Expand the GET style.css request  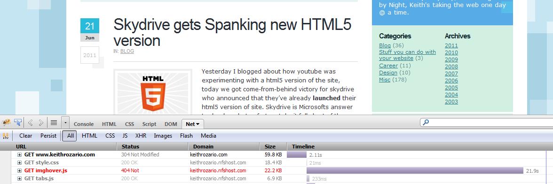[x=20, y=162]
